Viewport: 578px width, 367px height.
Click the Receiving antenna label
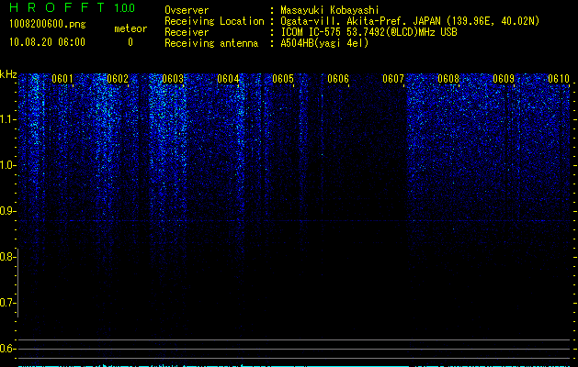211,43
